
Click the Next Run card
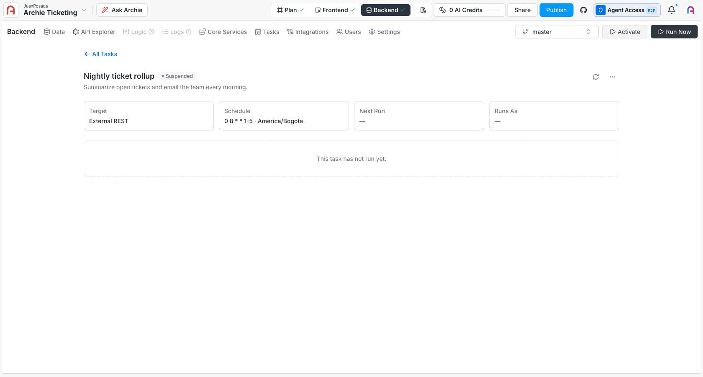pos(419,116)
